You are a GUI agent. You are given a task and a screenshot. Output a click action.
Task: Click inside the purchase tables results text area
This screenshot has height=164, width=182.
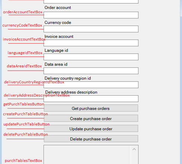click(x=87, y=155)
